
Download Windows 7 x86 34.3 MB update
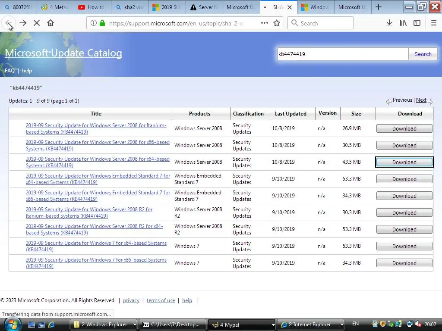[404, 263]
